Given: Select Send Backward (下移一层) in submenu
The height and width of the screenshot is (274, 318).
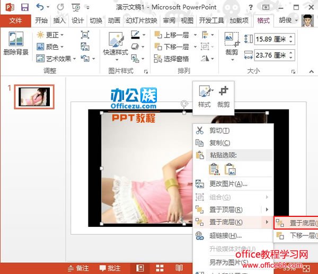Looking at the screenshot, I should pyautogui.click(x=296, y=235).
